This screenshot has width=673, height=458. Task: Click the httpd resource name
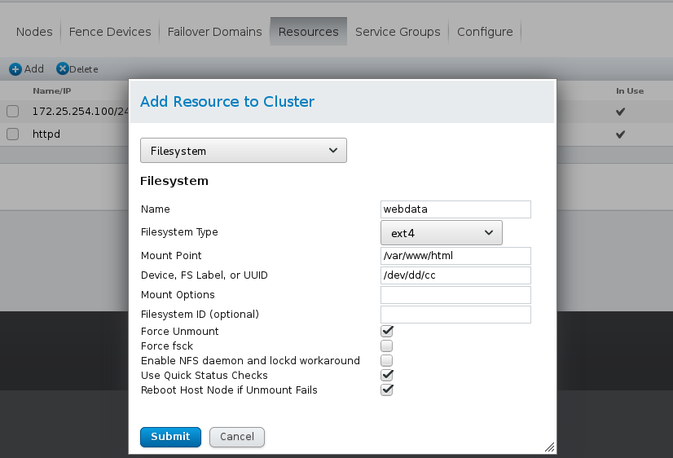point(46,134)
